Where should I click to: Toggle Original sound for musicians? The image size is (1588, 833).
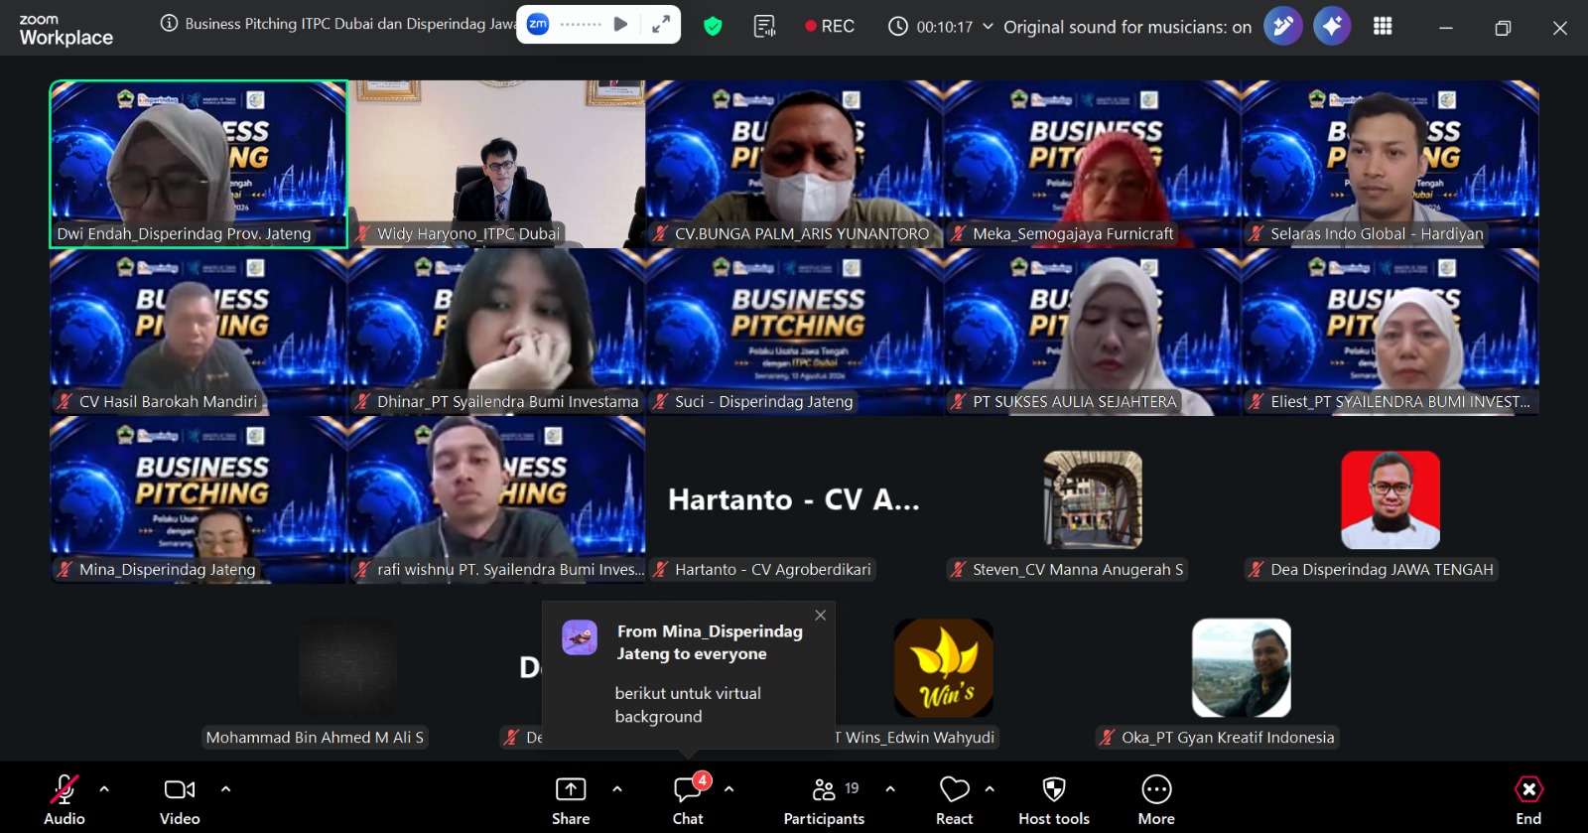click(1127, 27)
